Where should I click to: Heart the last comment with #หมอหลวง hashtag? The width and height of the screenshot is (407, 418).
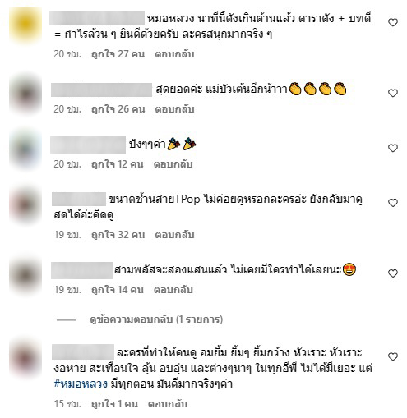pyautogui.click(x=393, y=356)
